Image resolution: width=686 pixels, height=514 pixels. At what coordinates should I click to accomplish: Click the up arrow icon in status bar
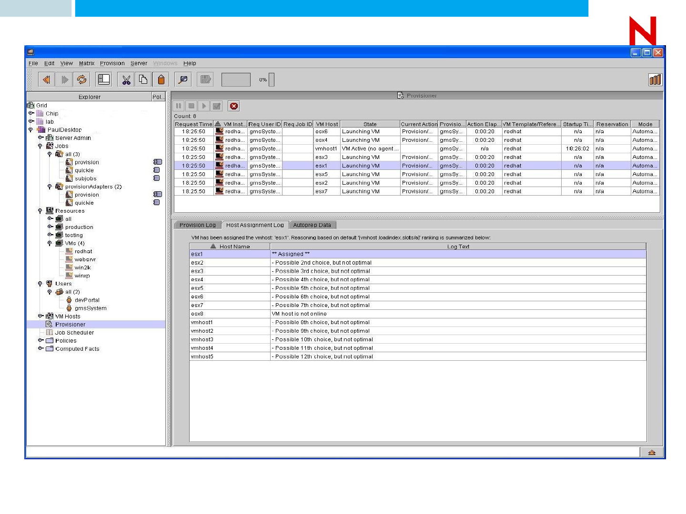(652, 453)
